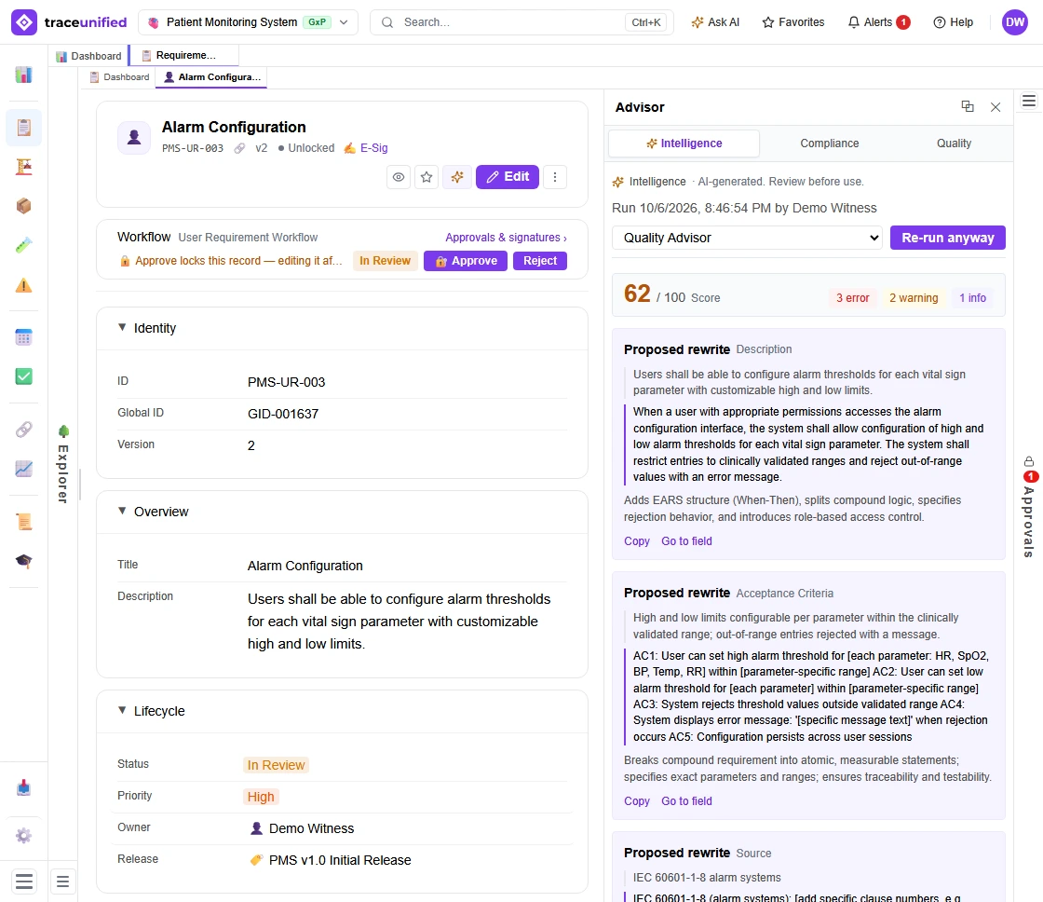Click the right rail menu lines icon
Viewport: 1043px width, 902px height.
1028,102
